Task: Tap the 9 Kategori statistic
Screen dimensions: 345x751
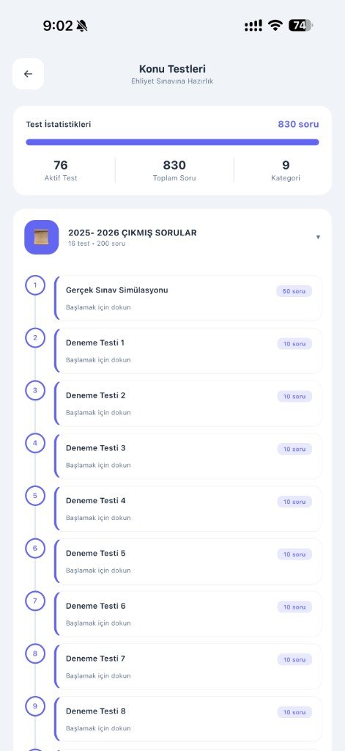Action: point(286,170)
